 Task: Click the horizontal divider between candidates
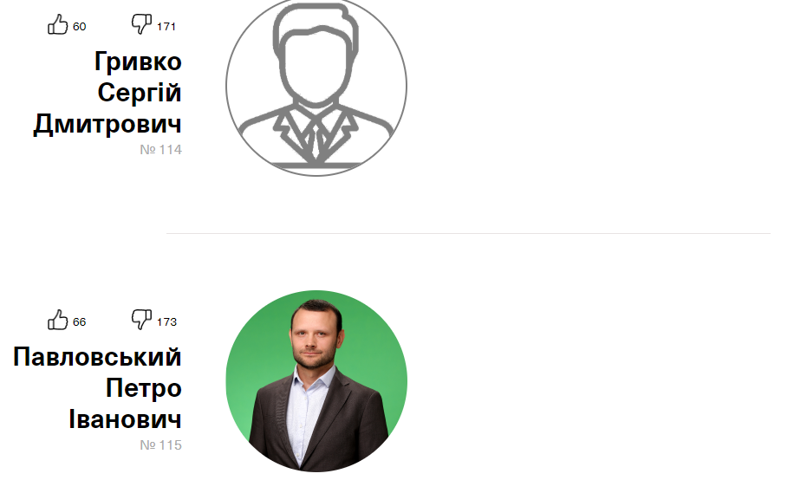pyautogui.click(x=468, y=233)
